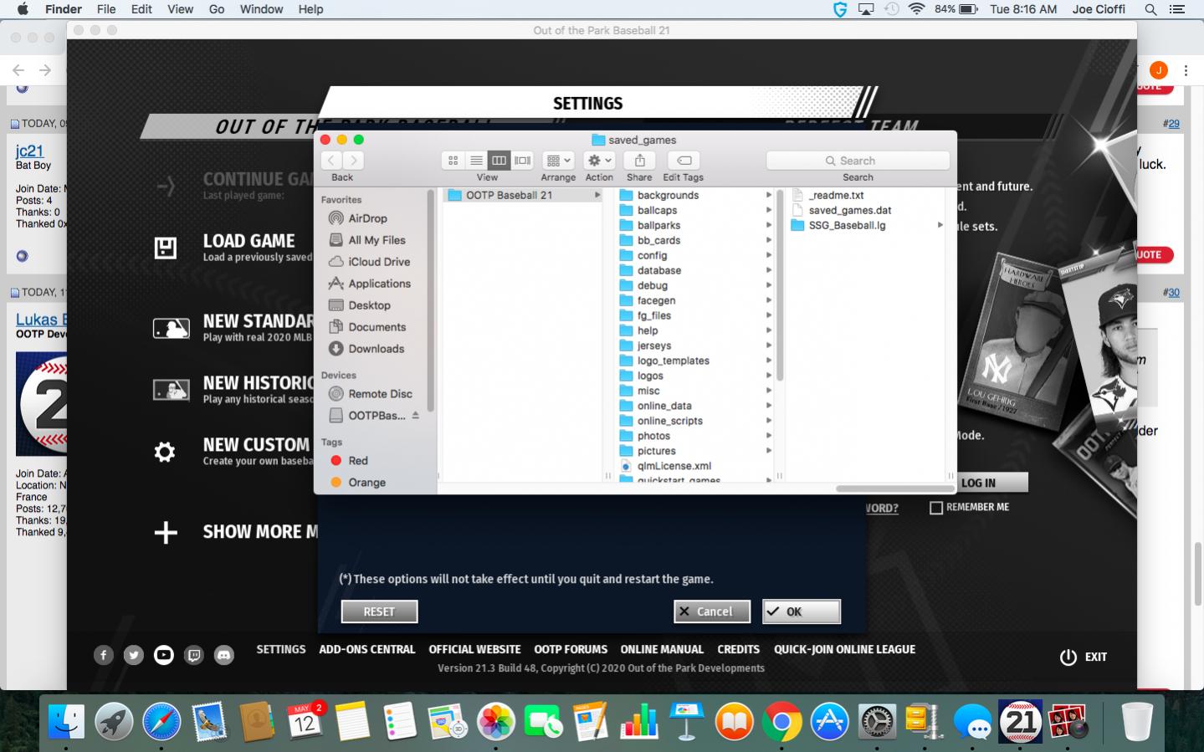The image size is (1204, 752).
Task: Open Photos from the Dock
Action: point(495,722)
